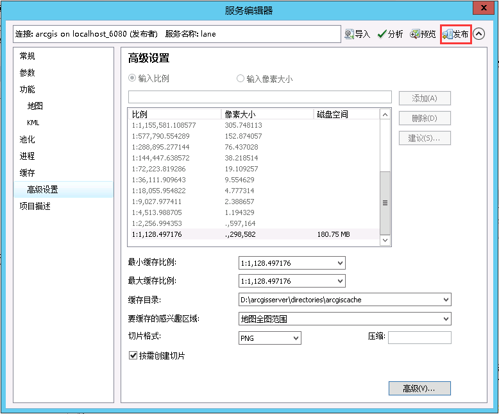
Task: Select the 1:2,256.994353 scale row
Action: tap(255, 223)
